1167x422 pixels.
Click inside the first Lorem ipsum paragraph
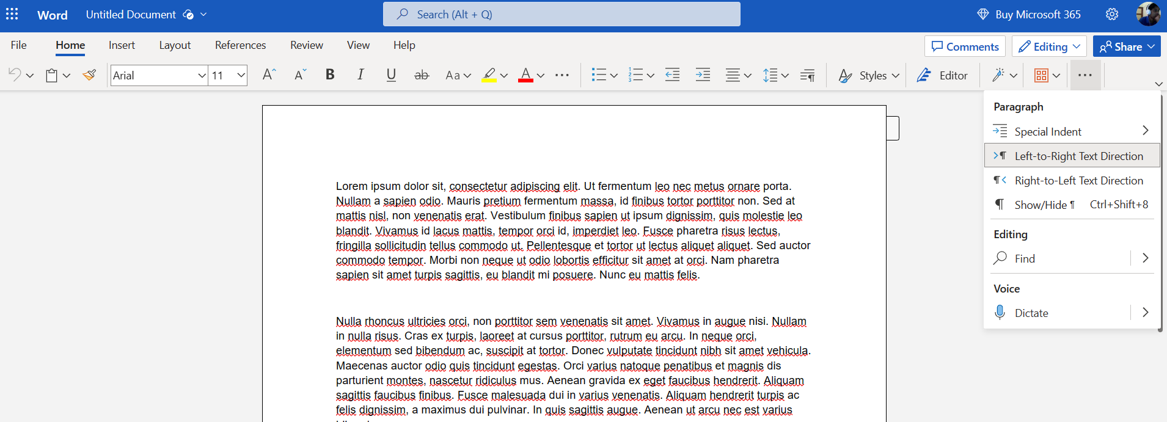[x=573, y=230]
